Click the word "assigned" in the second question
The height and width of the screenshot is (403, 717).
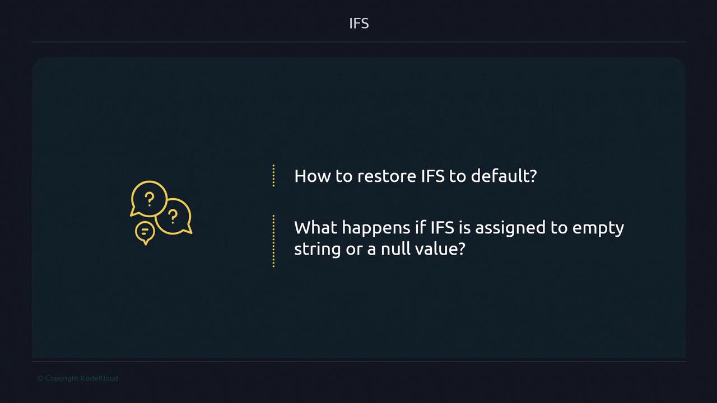click(x=509, y=228)
